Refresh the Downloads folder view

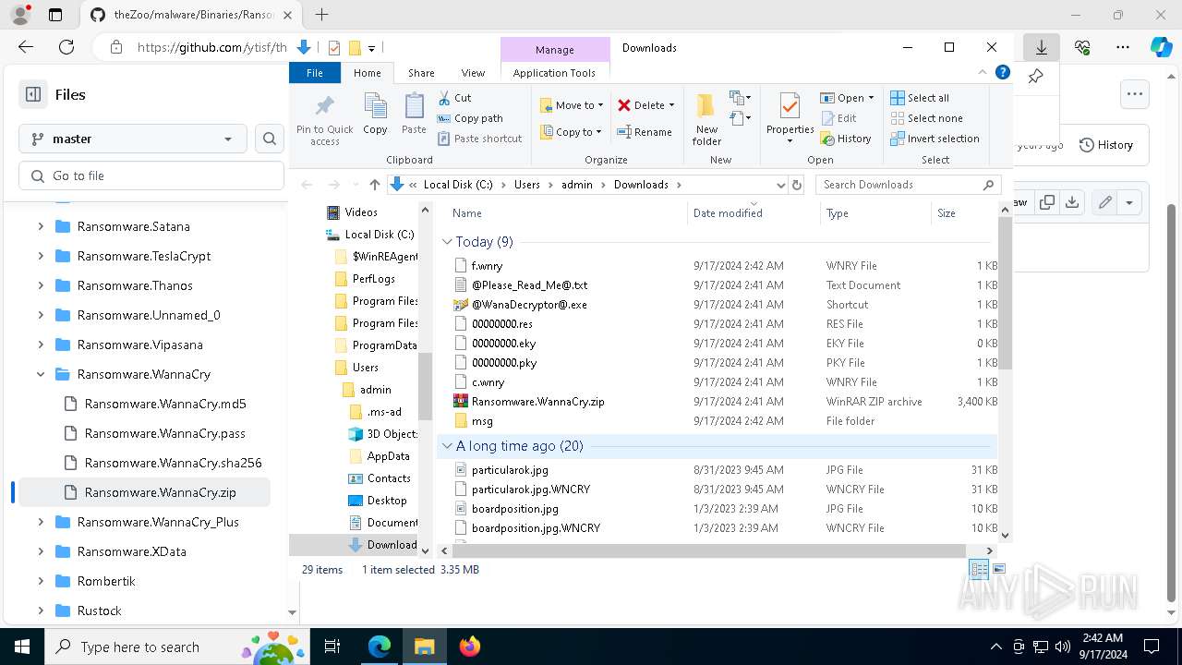797,185
